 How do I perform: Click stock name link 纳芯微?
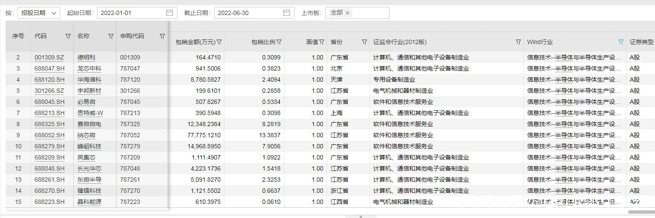(x=86, y=135)
